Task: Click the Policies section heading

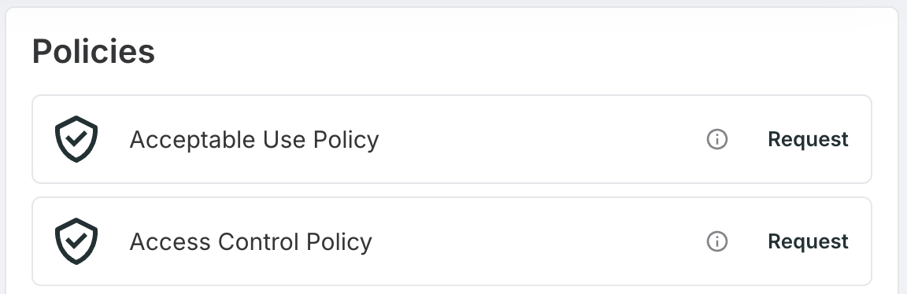Action: point(94,51)
